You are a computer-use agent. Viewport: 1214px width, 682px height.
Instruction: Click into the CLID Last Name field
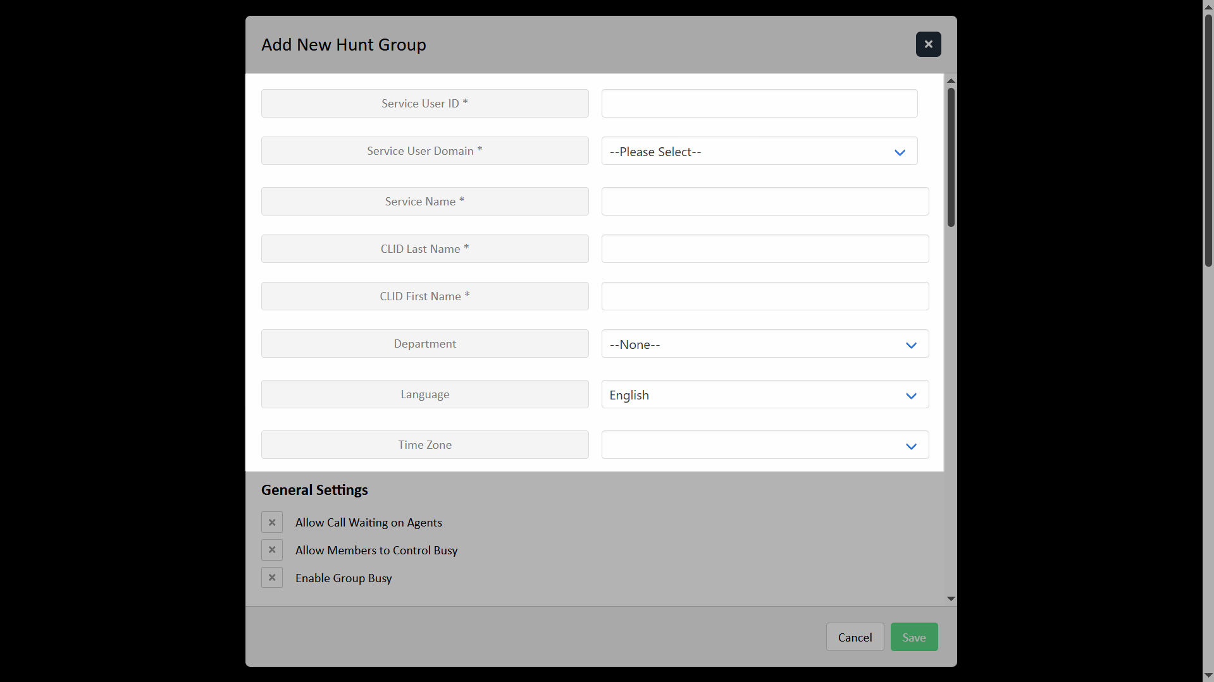point(765,249)
